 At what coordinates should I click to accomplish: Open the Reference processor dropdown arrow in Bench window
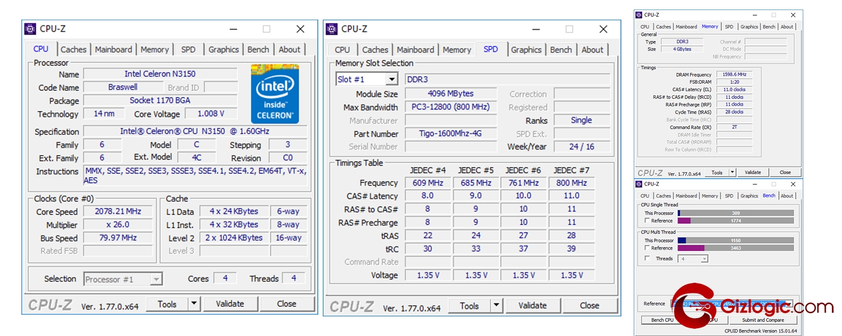coord(789,304)
